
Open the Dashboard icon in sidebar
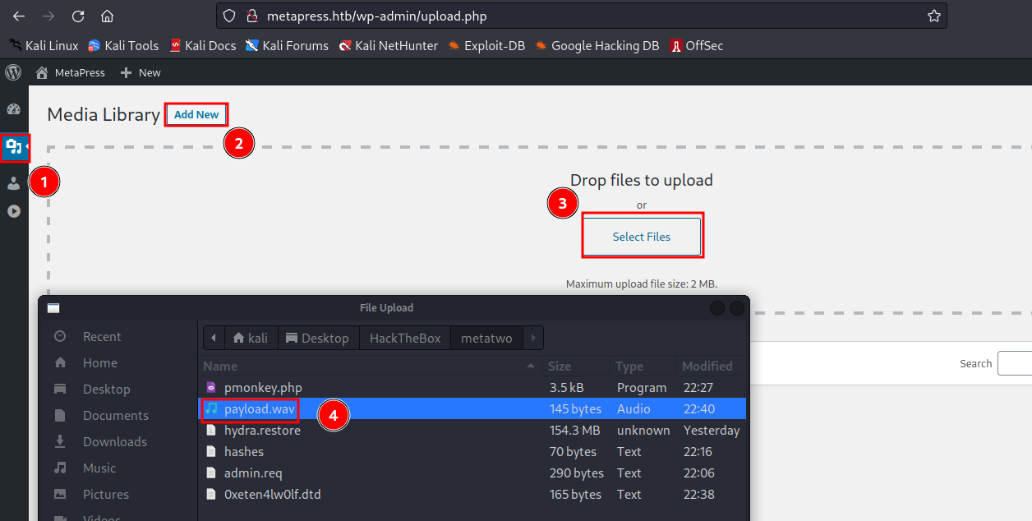[14, 109]
